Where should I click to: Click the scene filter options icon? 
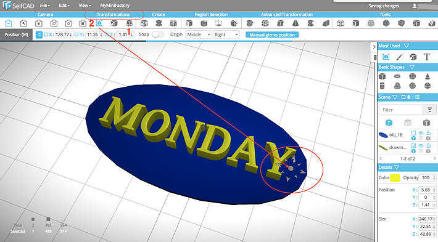[429, 110]
